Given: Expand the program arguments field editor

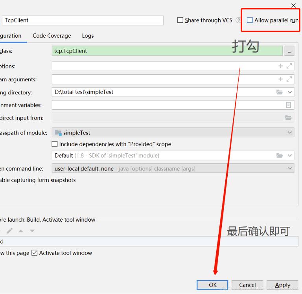Looking at the screenshot, I should [289, 79].
